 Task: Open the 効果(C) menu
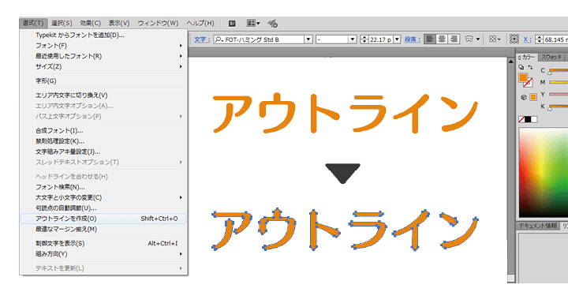coord(90,23)
